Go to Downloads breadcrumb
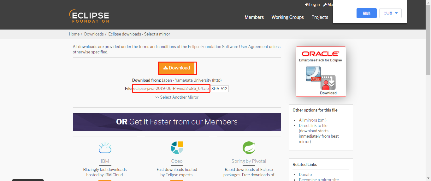This screenshot has height=181, width=431. [94, 34]
